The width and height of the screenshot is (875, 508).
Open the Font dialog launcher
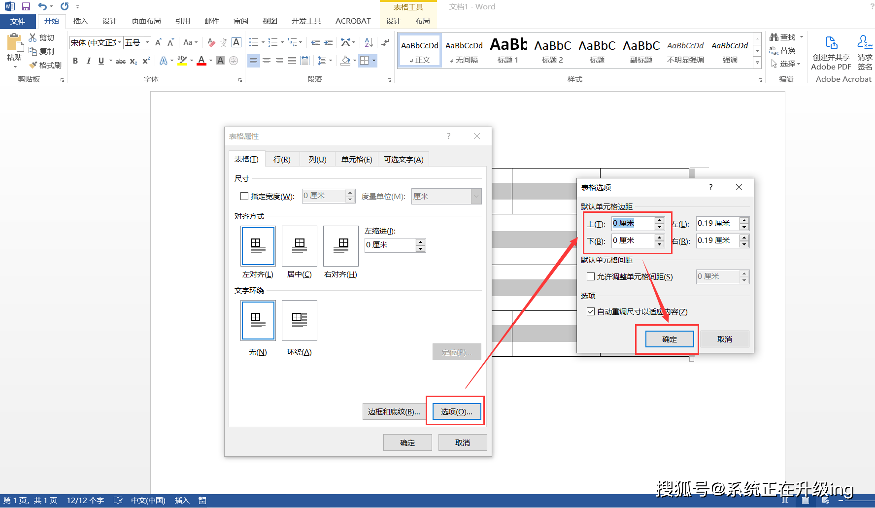coord(240,80)
